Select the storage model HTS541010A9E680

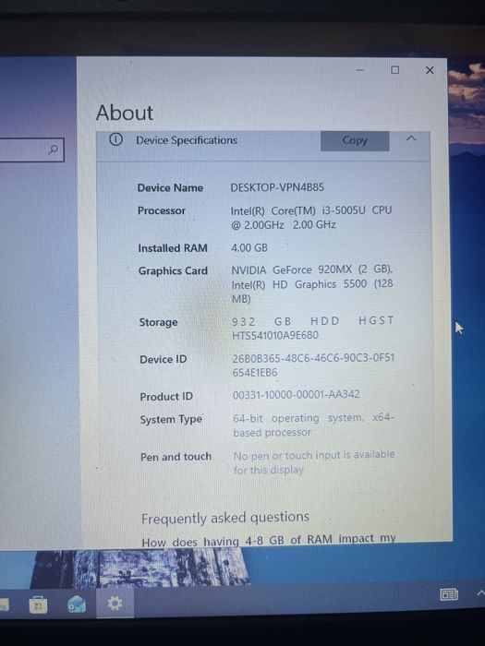click(x=275, y=335)
